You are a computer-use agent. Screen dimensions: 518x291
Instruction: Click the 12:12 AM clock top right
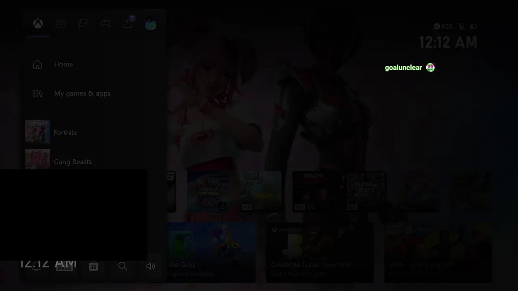pos(448,42)
